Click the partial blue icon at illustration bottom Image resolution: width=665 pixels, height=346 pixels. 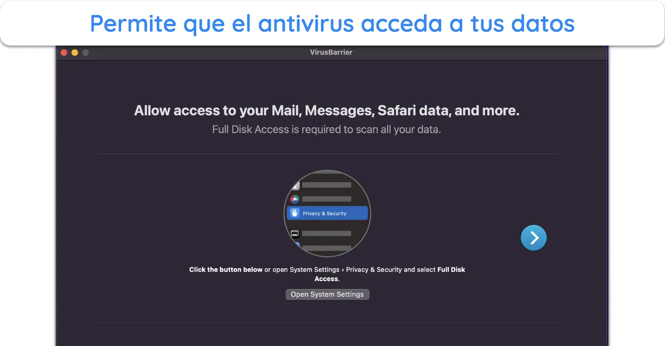tap(297, 245)
